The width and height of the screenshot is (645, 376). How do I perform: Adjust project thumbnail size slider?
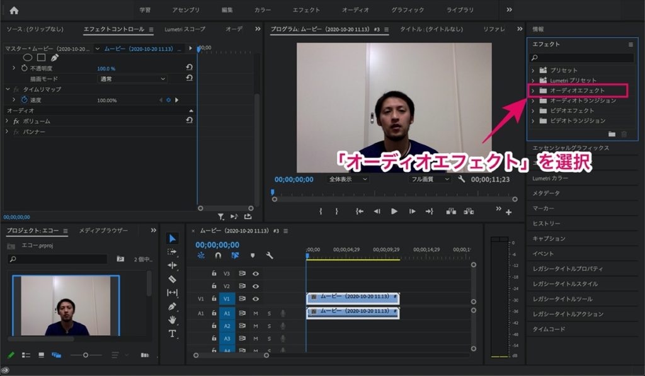pos(86,355)
